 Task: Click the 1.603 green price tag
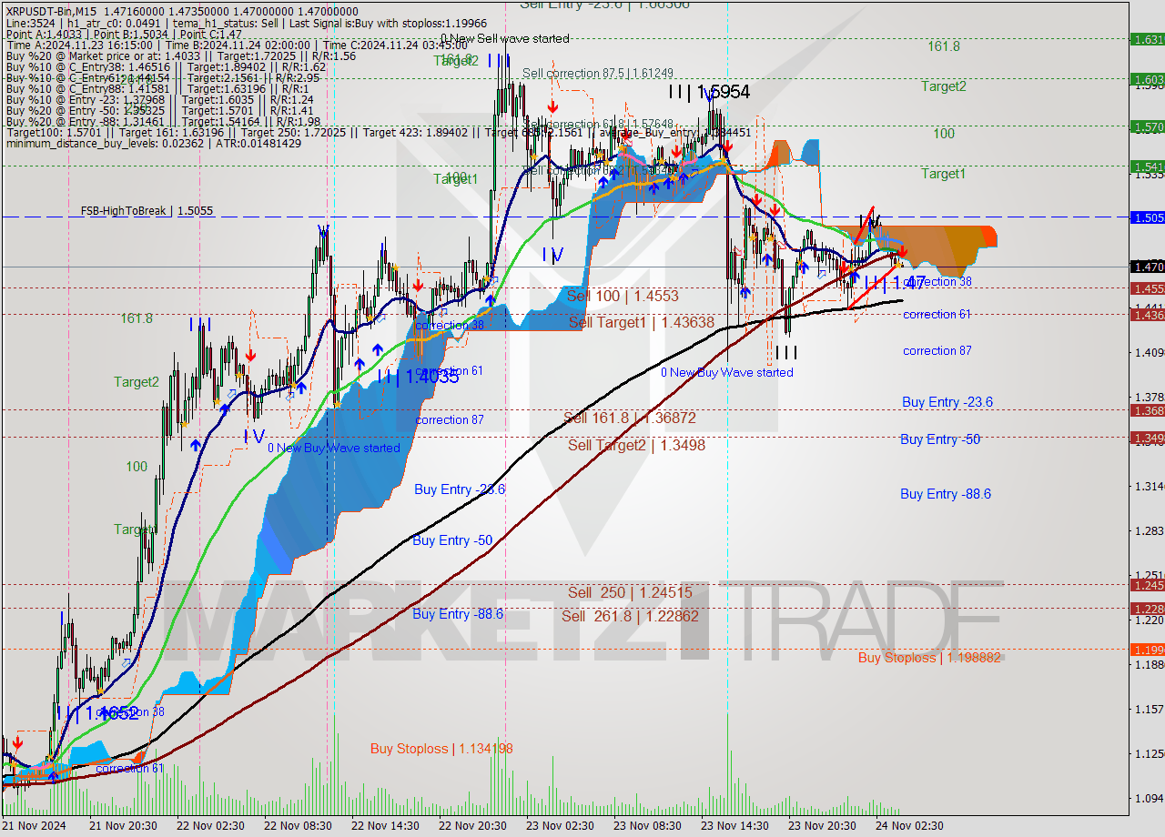1147,79
